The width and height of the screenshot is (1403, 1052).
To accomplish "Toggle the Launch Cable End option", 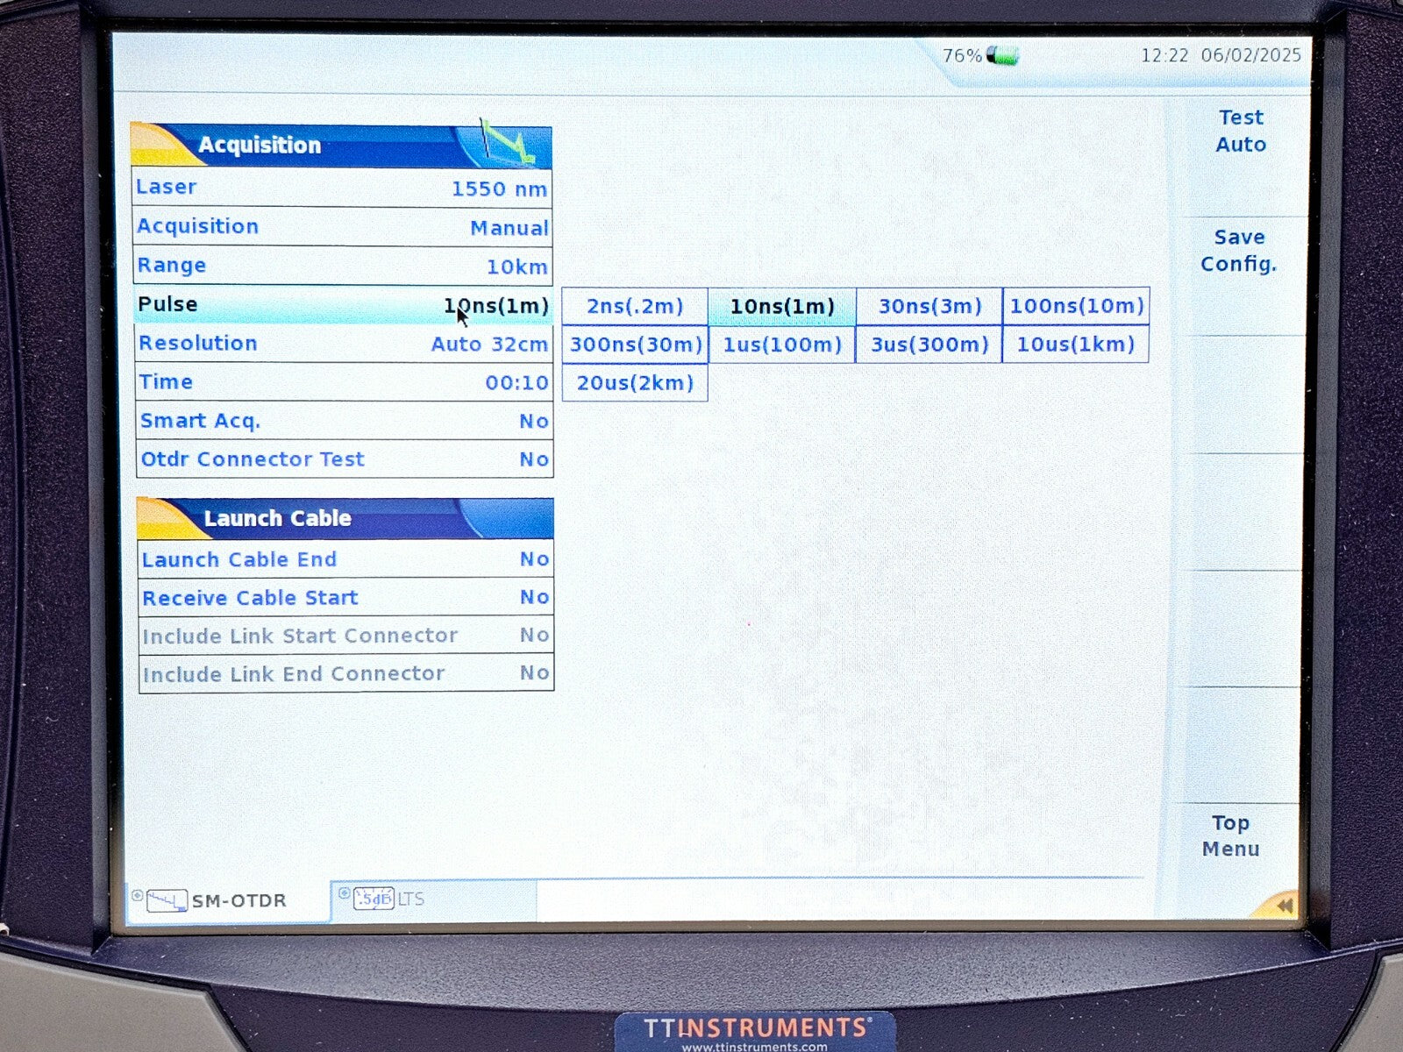I will pyautogui.click(x=345, y=559).
